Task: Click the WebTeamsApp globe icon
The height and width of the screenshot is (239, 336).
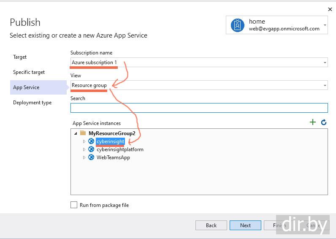Action: tap(91, 158)
